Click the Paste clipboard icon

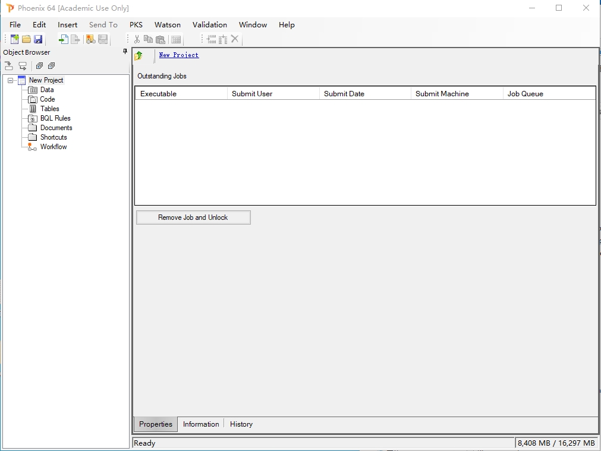pos(161,39)
